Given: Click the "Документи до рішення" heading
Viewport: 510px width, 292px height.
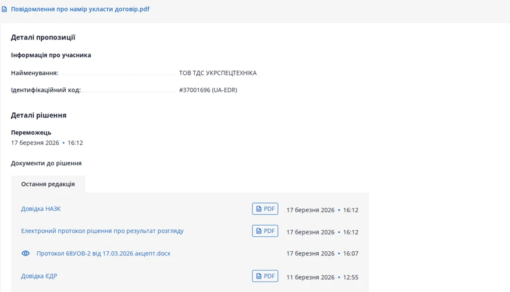Looking at the screenshot, I should point(47,163).
